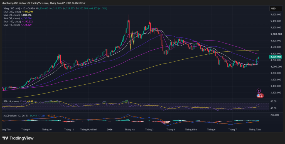The height and width of the screenshot is (144, 285).
Task: Click the purple lightning bolt event icon
Action: pos(259,90)
